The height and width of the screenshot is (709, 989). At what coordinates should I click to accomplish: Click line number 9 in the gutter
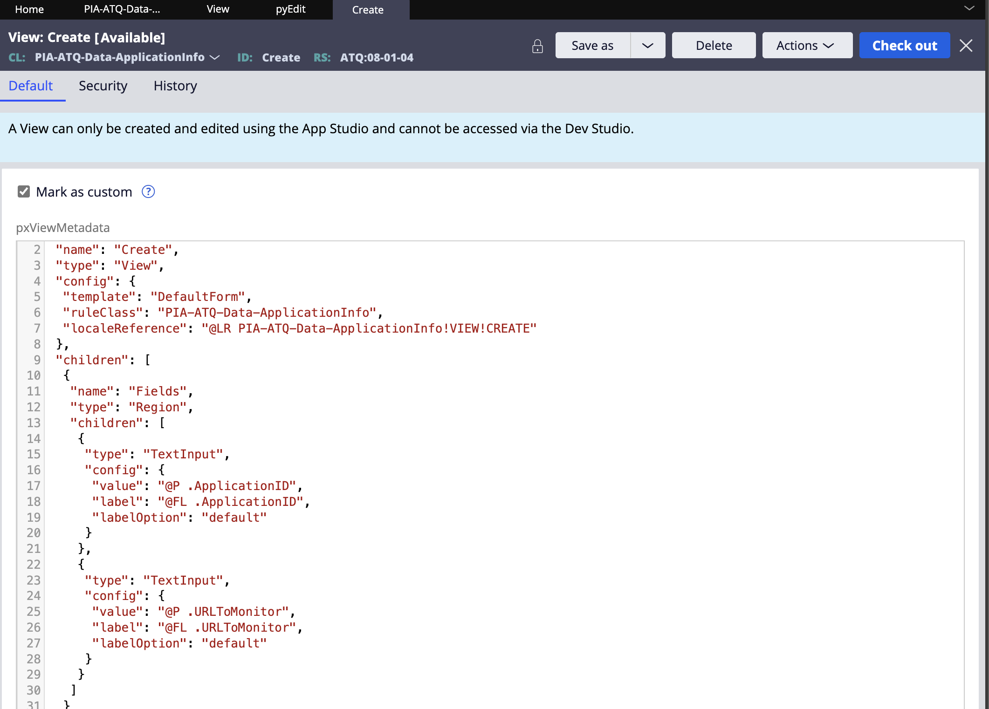37,360
